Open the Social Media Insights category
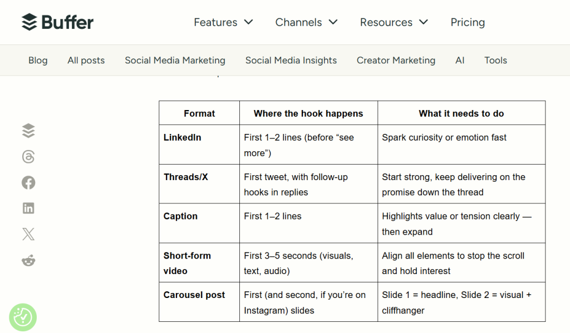The width and height of the screenshot is (570, 333). click(291, 61)
